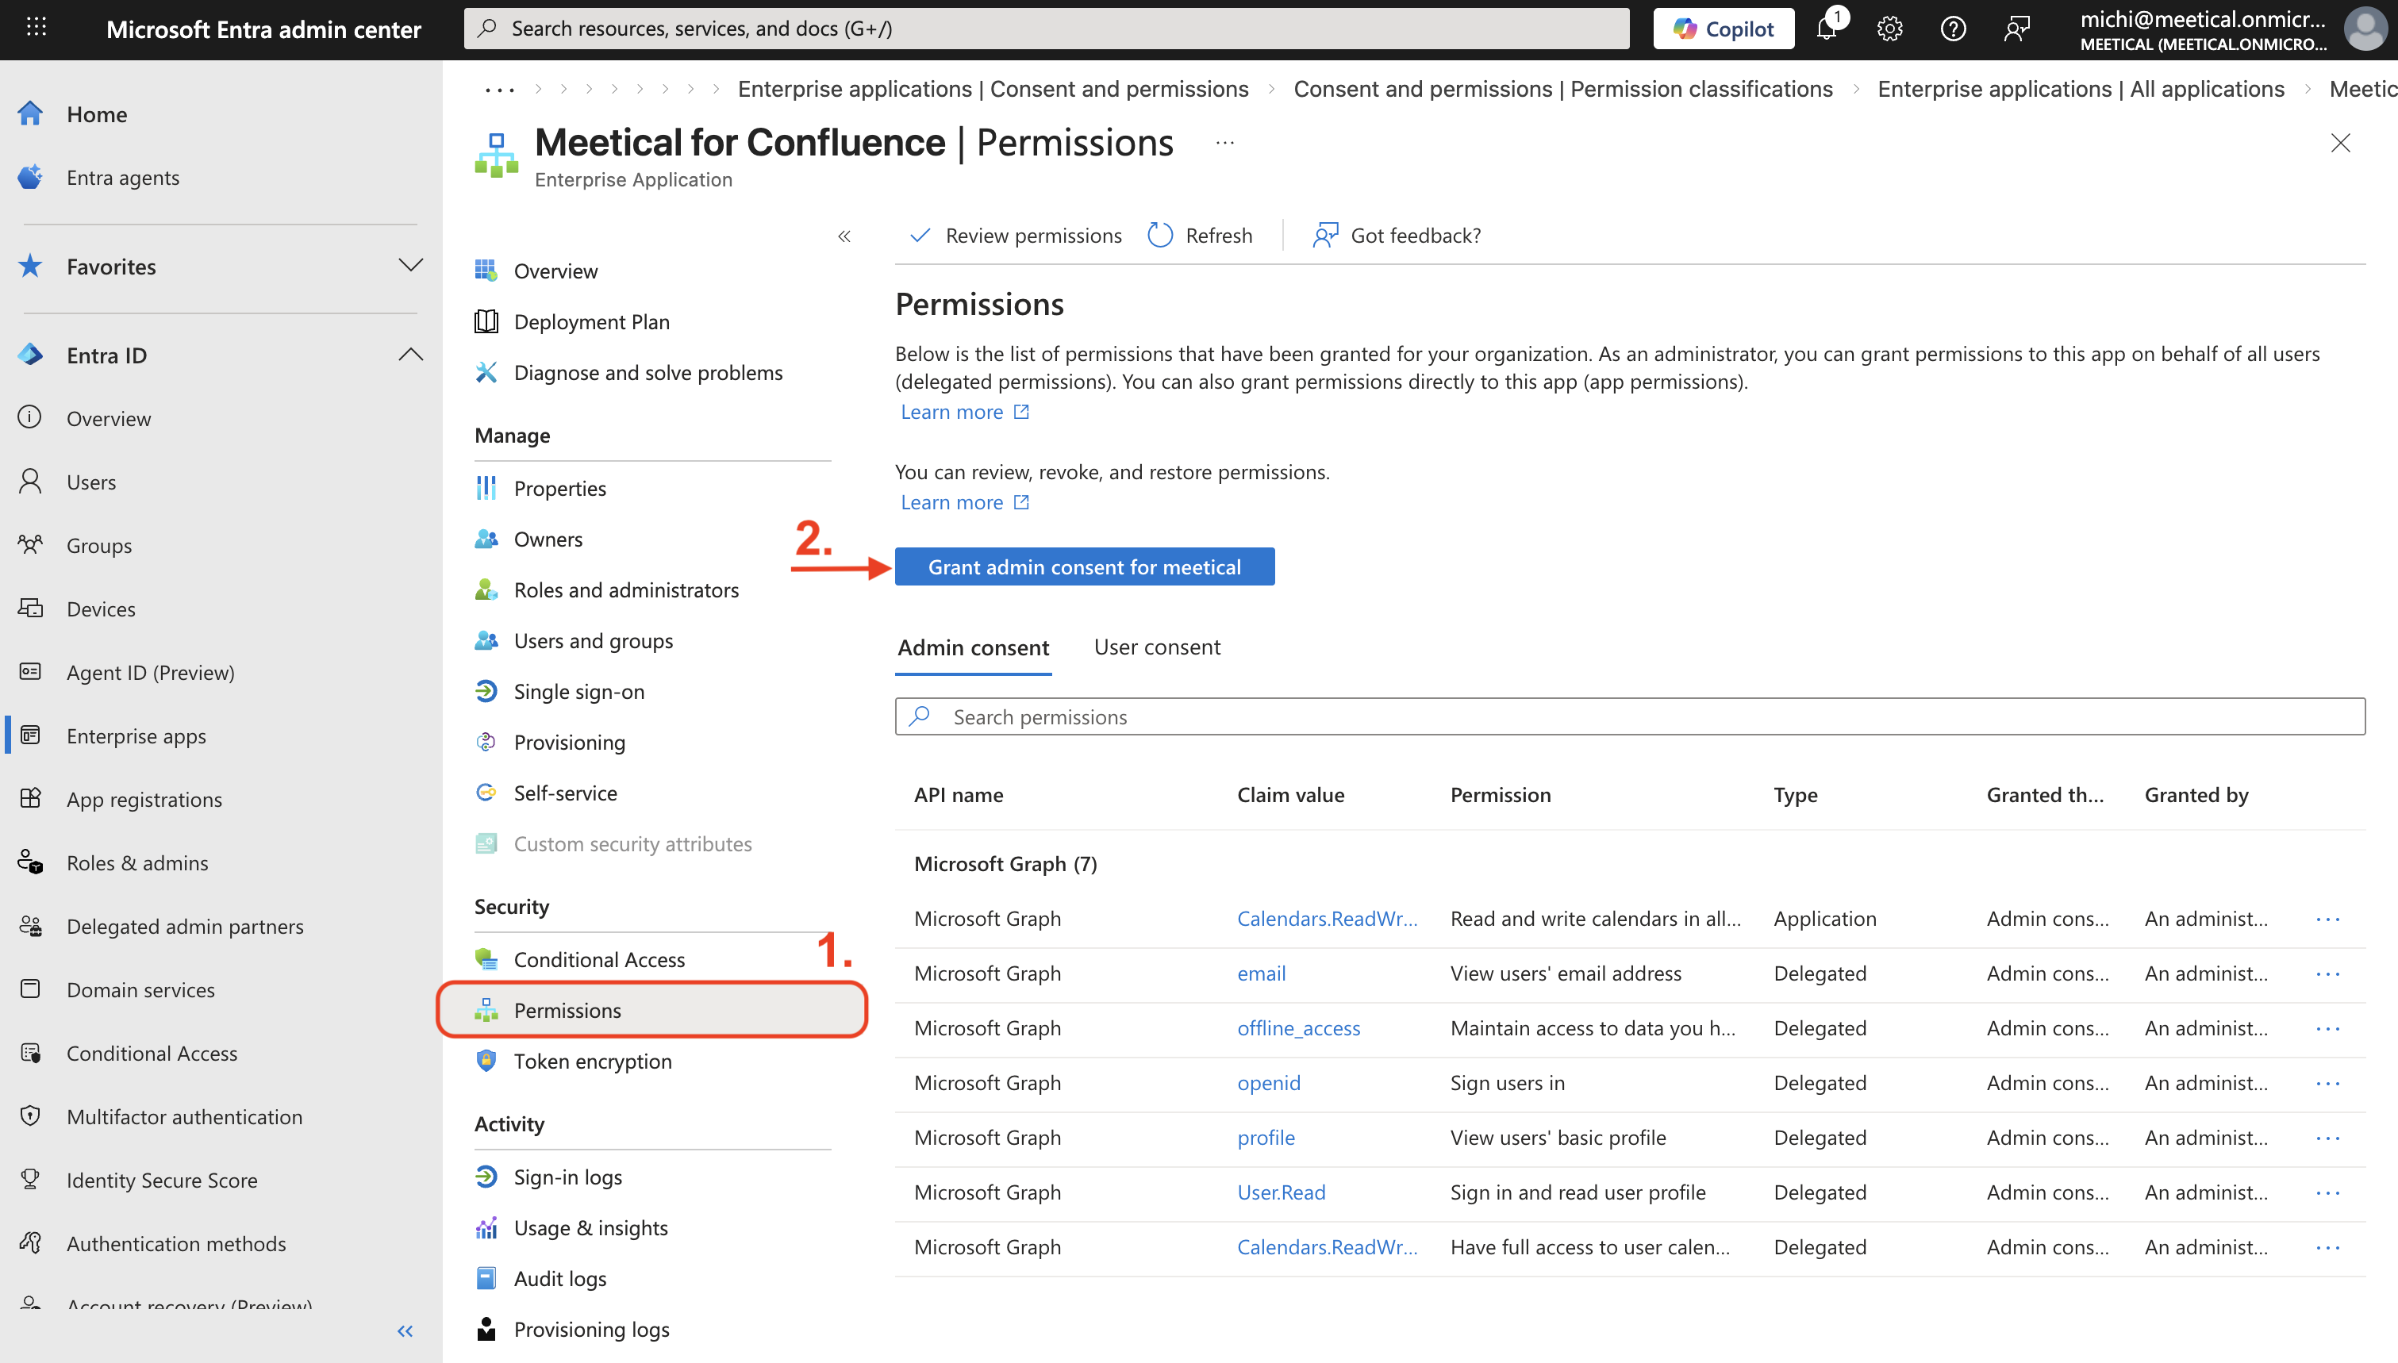Open more options for the email permission
Screen dimensions: 2398x1363
(x=2327, y=973)
